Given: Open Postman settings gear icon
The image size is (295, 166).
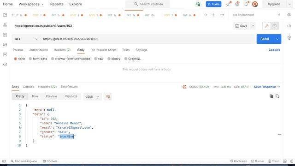Looking at the screenshot, I should pyautogui.click(x=237, y=4).
